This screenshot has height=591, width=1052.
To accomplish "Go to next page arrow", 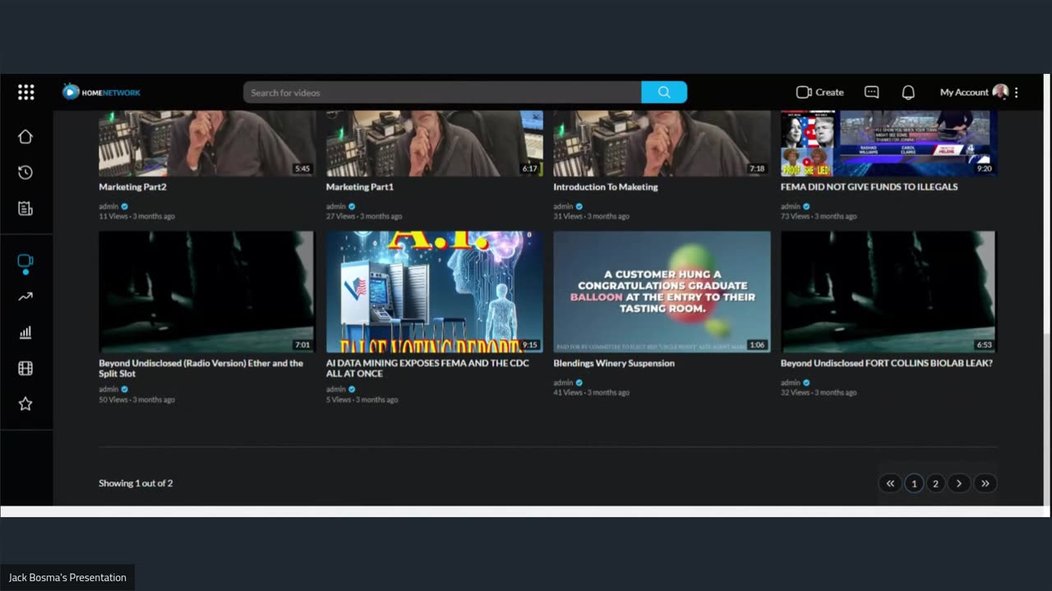I will pyautogui.click(x=958, y=483).
